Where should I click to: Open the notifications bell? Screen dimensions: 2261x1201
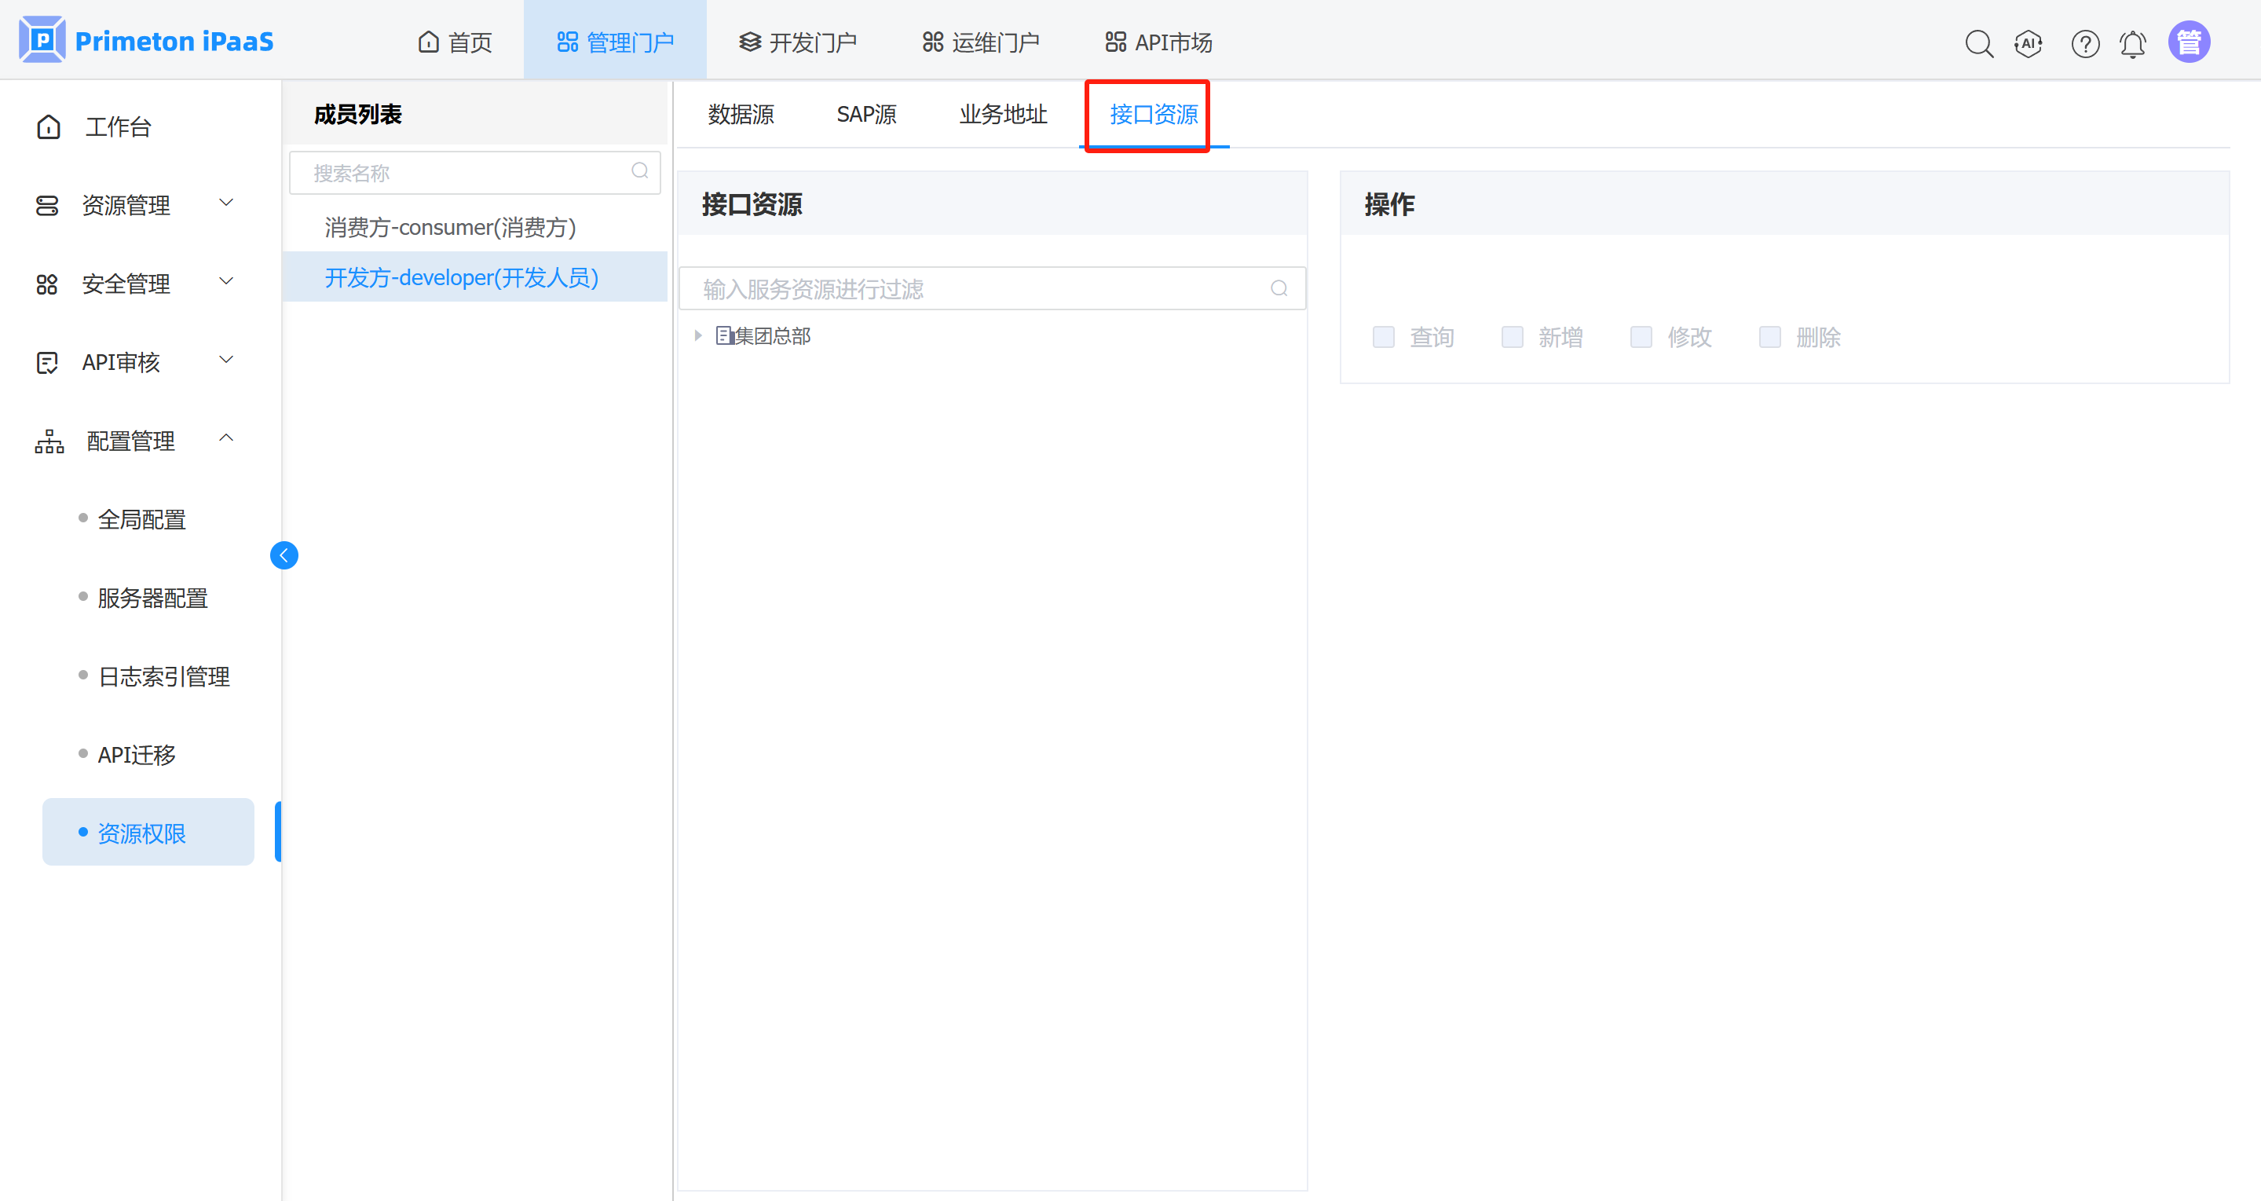2132,43
